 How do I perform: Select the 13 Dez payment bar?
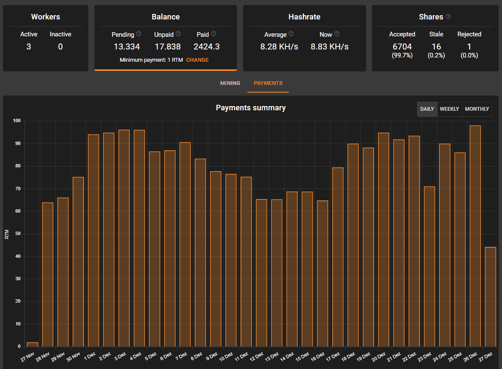[277, 273]
